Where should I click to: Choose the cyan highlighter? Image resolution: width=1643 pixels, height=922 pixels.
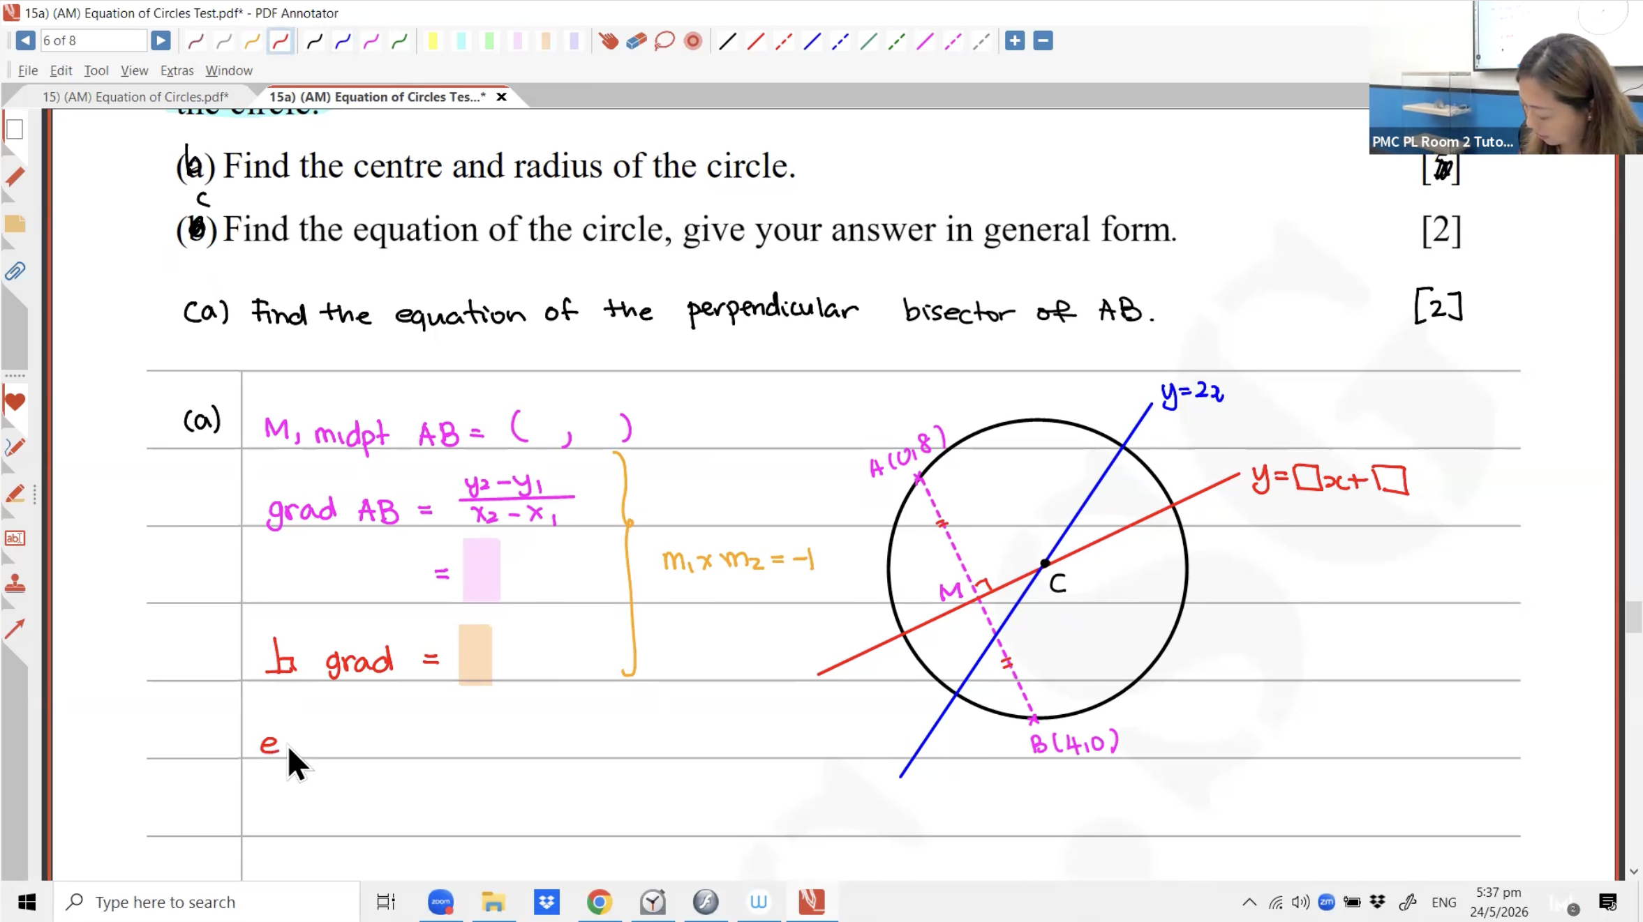[x=461, y=41]
